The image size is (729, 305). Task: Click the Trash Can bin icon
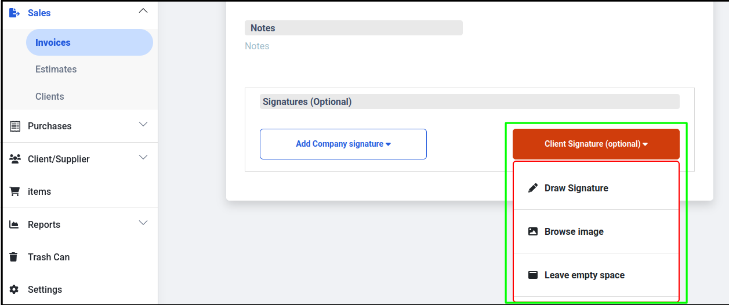pos(14,257)
